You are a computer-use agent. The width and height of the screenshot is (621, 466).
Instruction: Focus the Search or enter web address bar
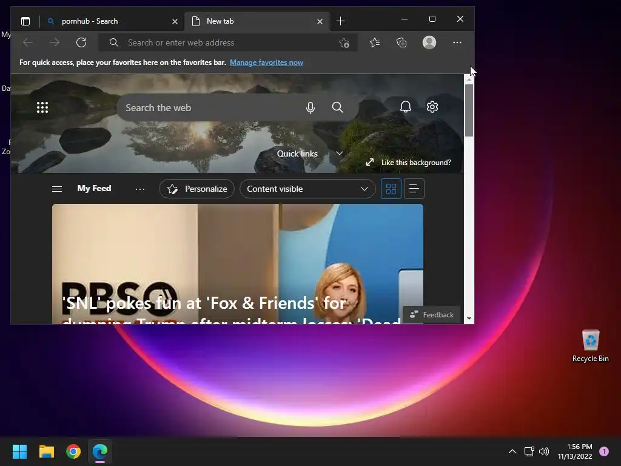228,42
